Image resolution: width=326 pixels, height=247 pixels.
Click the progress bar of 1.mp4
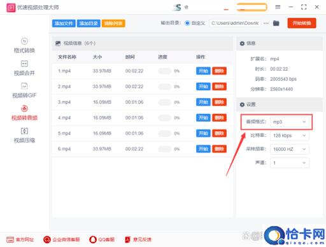coord(164,71)
